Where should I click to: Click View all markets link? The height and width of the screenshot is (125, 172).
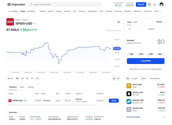coord(133,117)
